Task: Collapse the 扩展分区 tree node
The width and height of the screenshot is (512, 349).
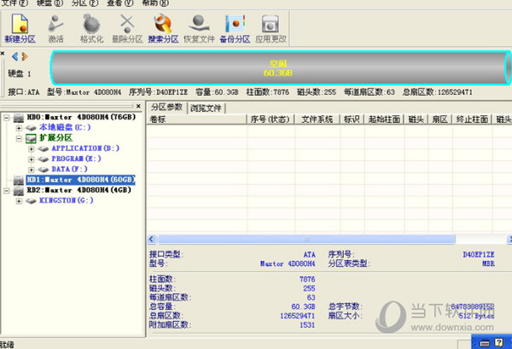Action: [x=20, y=137]
